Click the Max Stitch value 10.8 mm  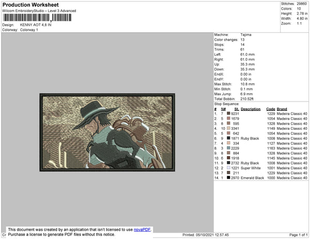246,84
